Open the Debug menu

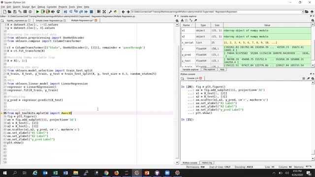(x=41, y=7)
